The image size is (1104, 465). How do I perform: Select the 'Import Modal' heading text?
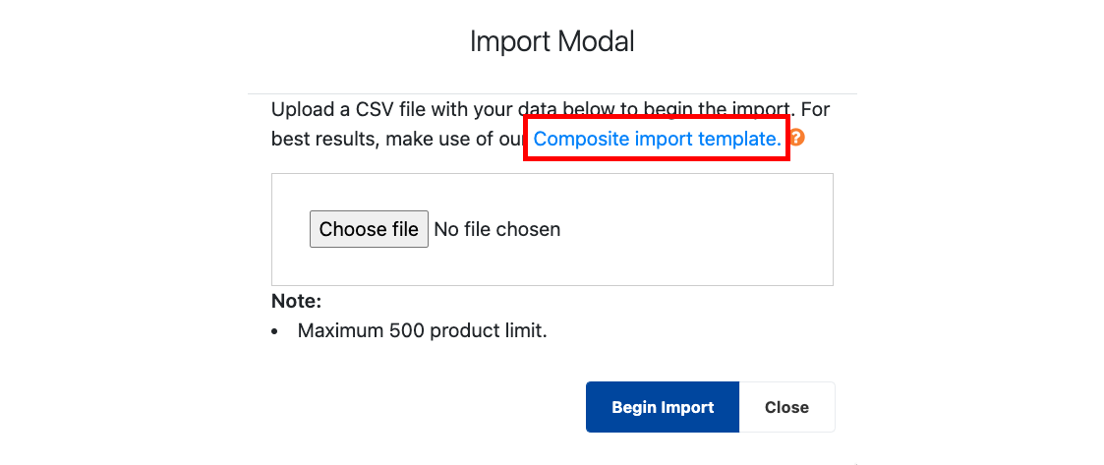(x=552, y=41)
